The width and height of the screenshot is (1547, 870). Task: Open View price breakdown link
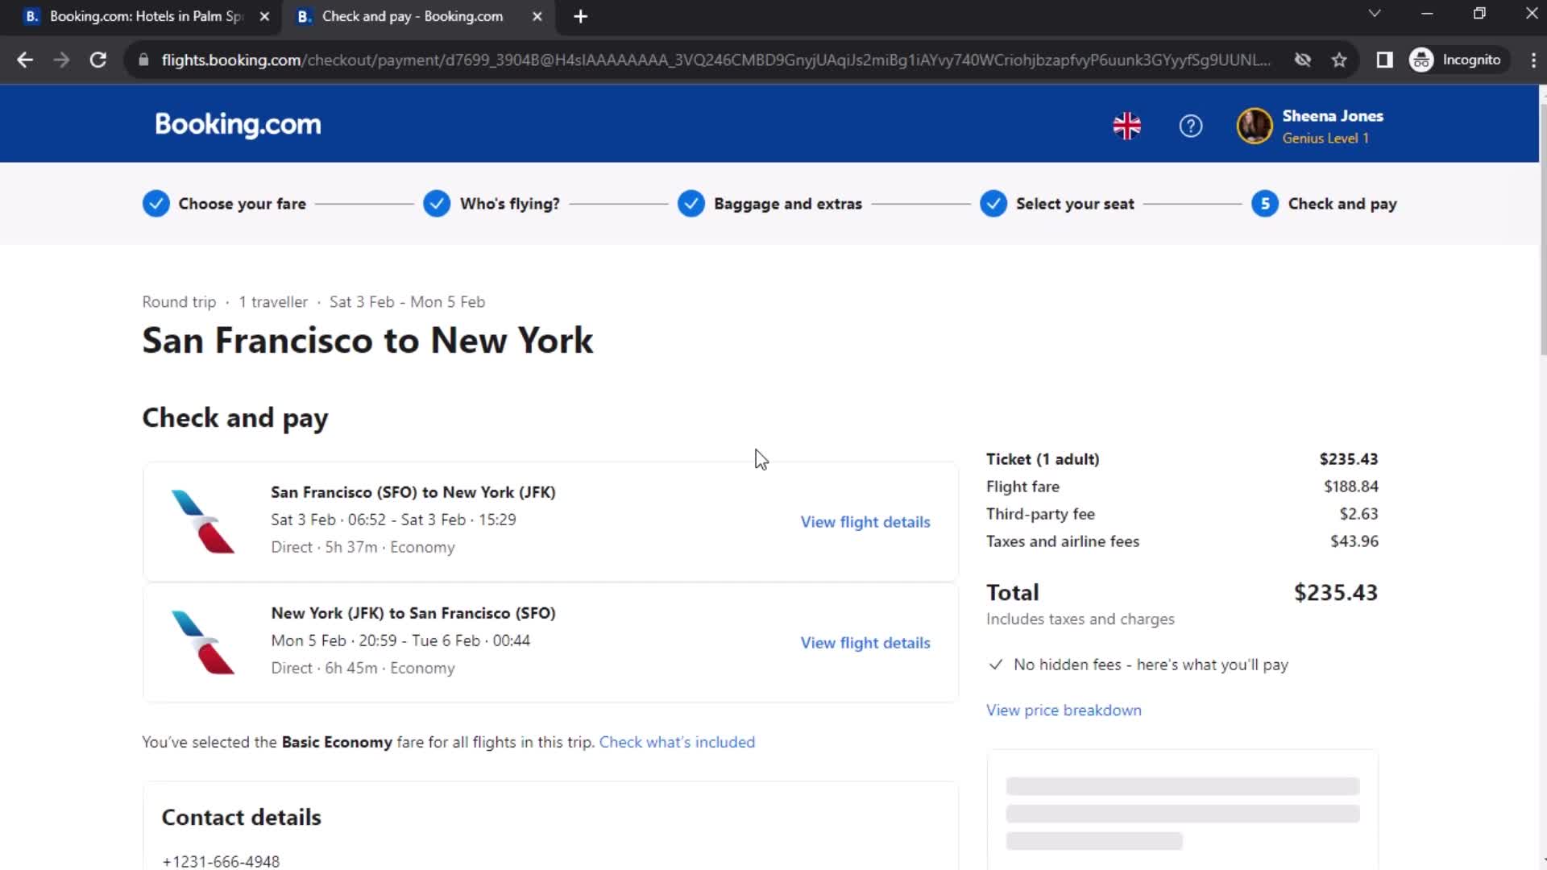[1064, 710]
